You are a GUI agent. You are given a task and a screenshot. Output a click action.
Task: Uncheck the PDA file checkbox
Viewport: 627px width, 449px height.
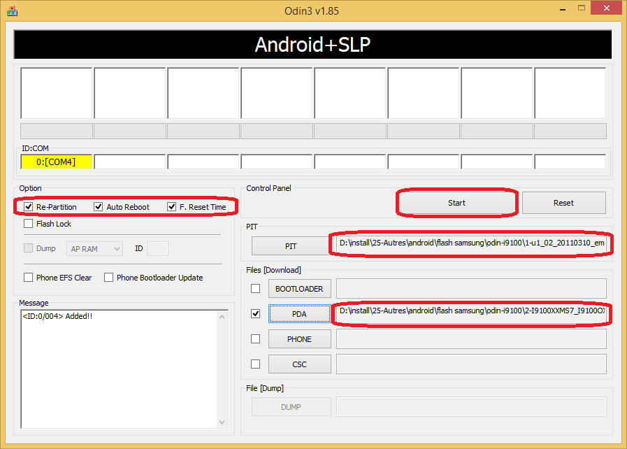(x=256, y=314)
